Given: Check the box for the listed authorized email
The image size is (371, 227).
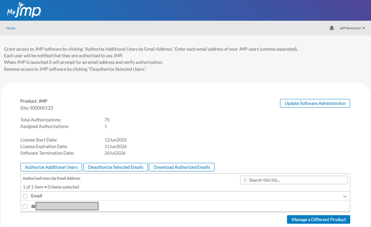Looking at the screenshot, I should (x=25, y=206).
